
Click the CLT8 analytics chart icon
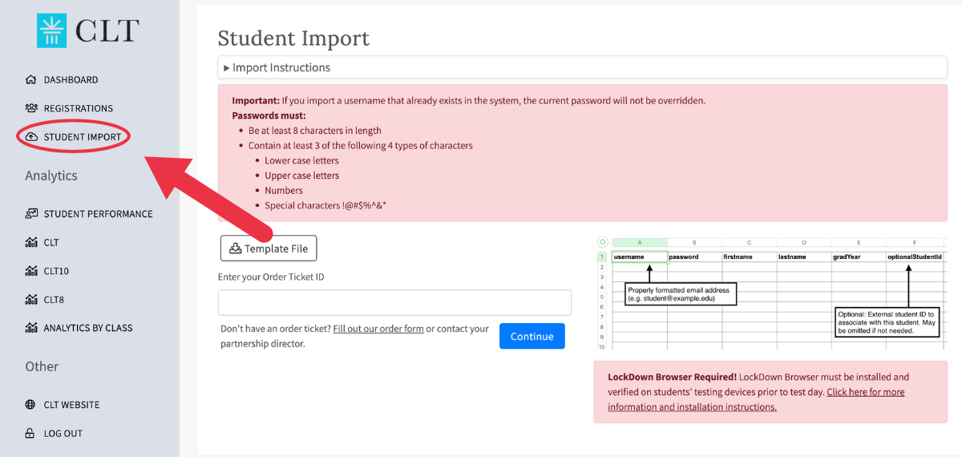[31, 300]
